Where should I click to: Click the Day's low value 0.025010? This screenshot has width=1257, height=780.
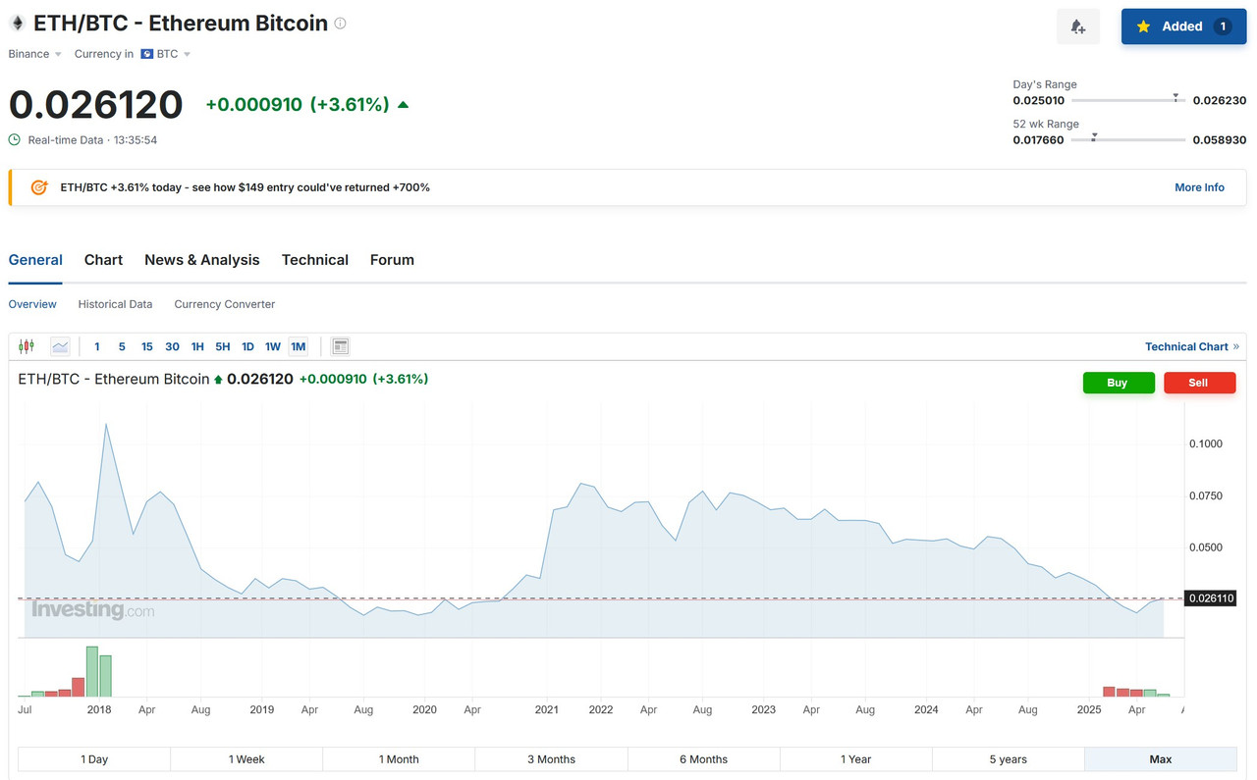1039,101
